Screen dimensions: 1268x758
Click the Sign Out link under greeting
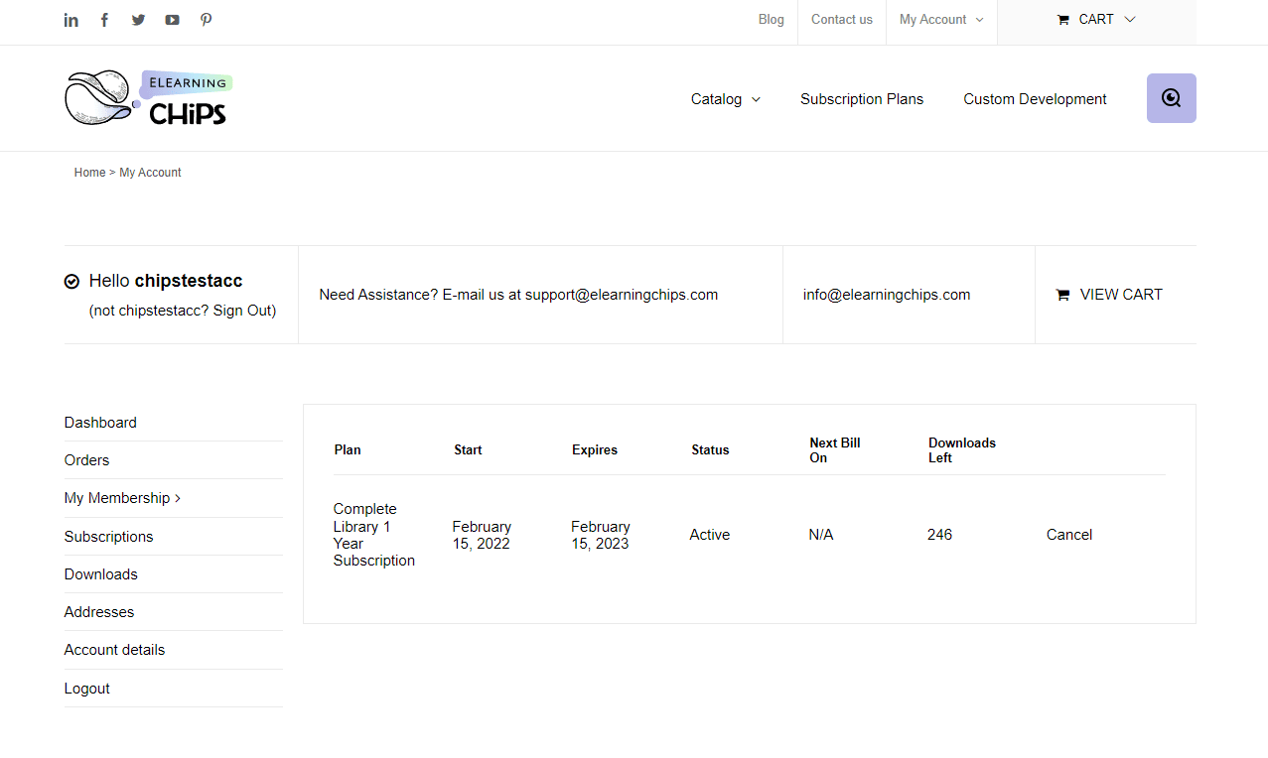click(x=241, y=311)
